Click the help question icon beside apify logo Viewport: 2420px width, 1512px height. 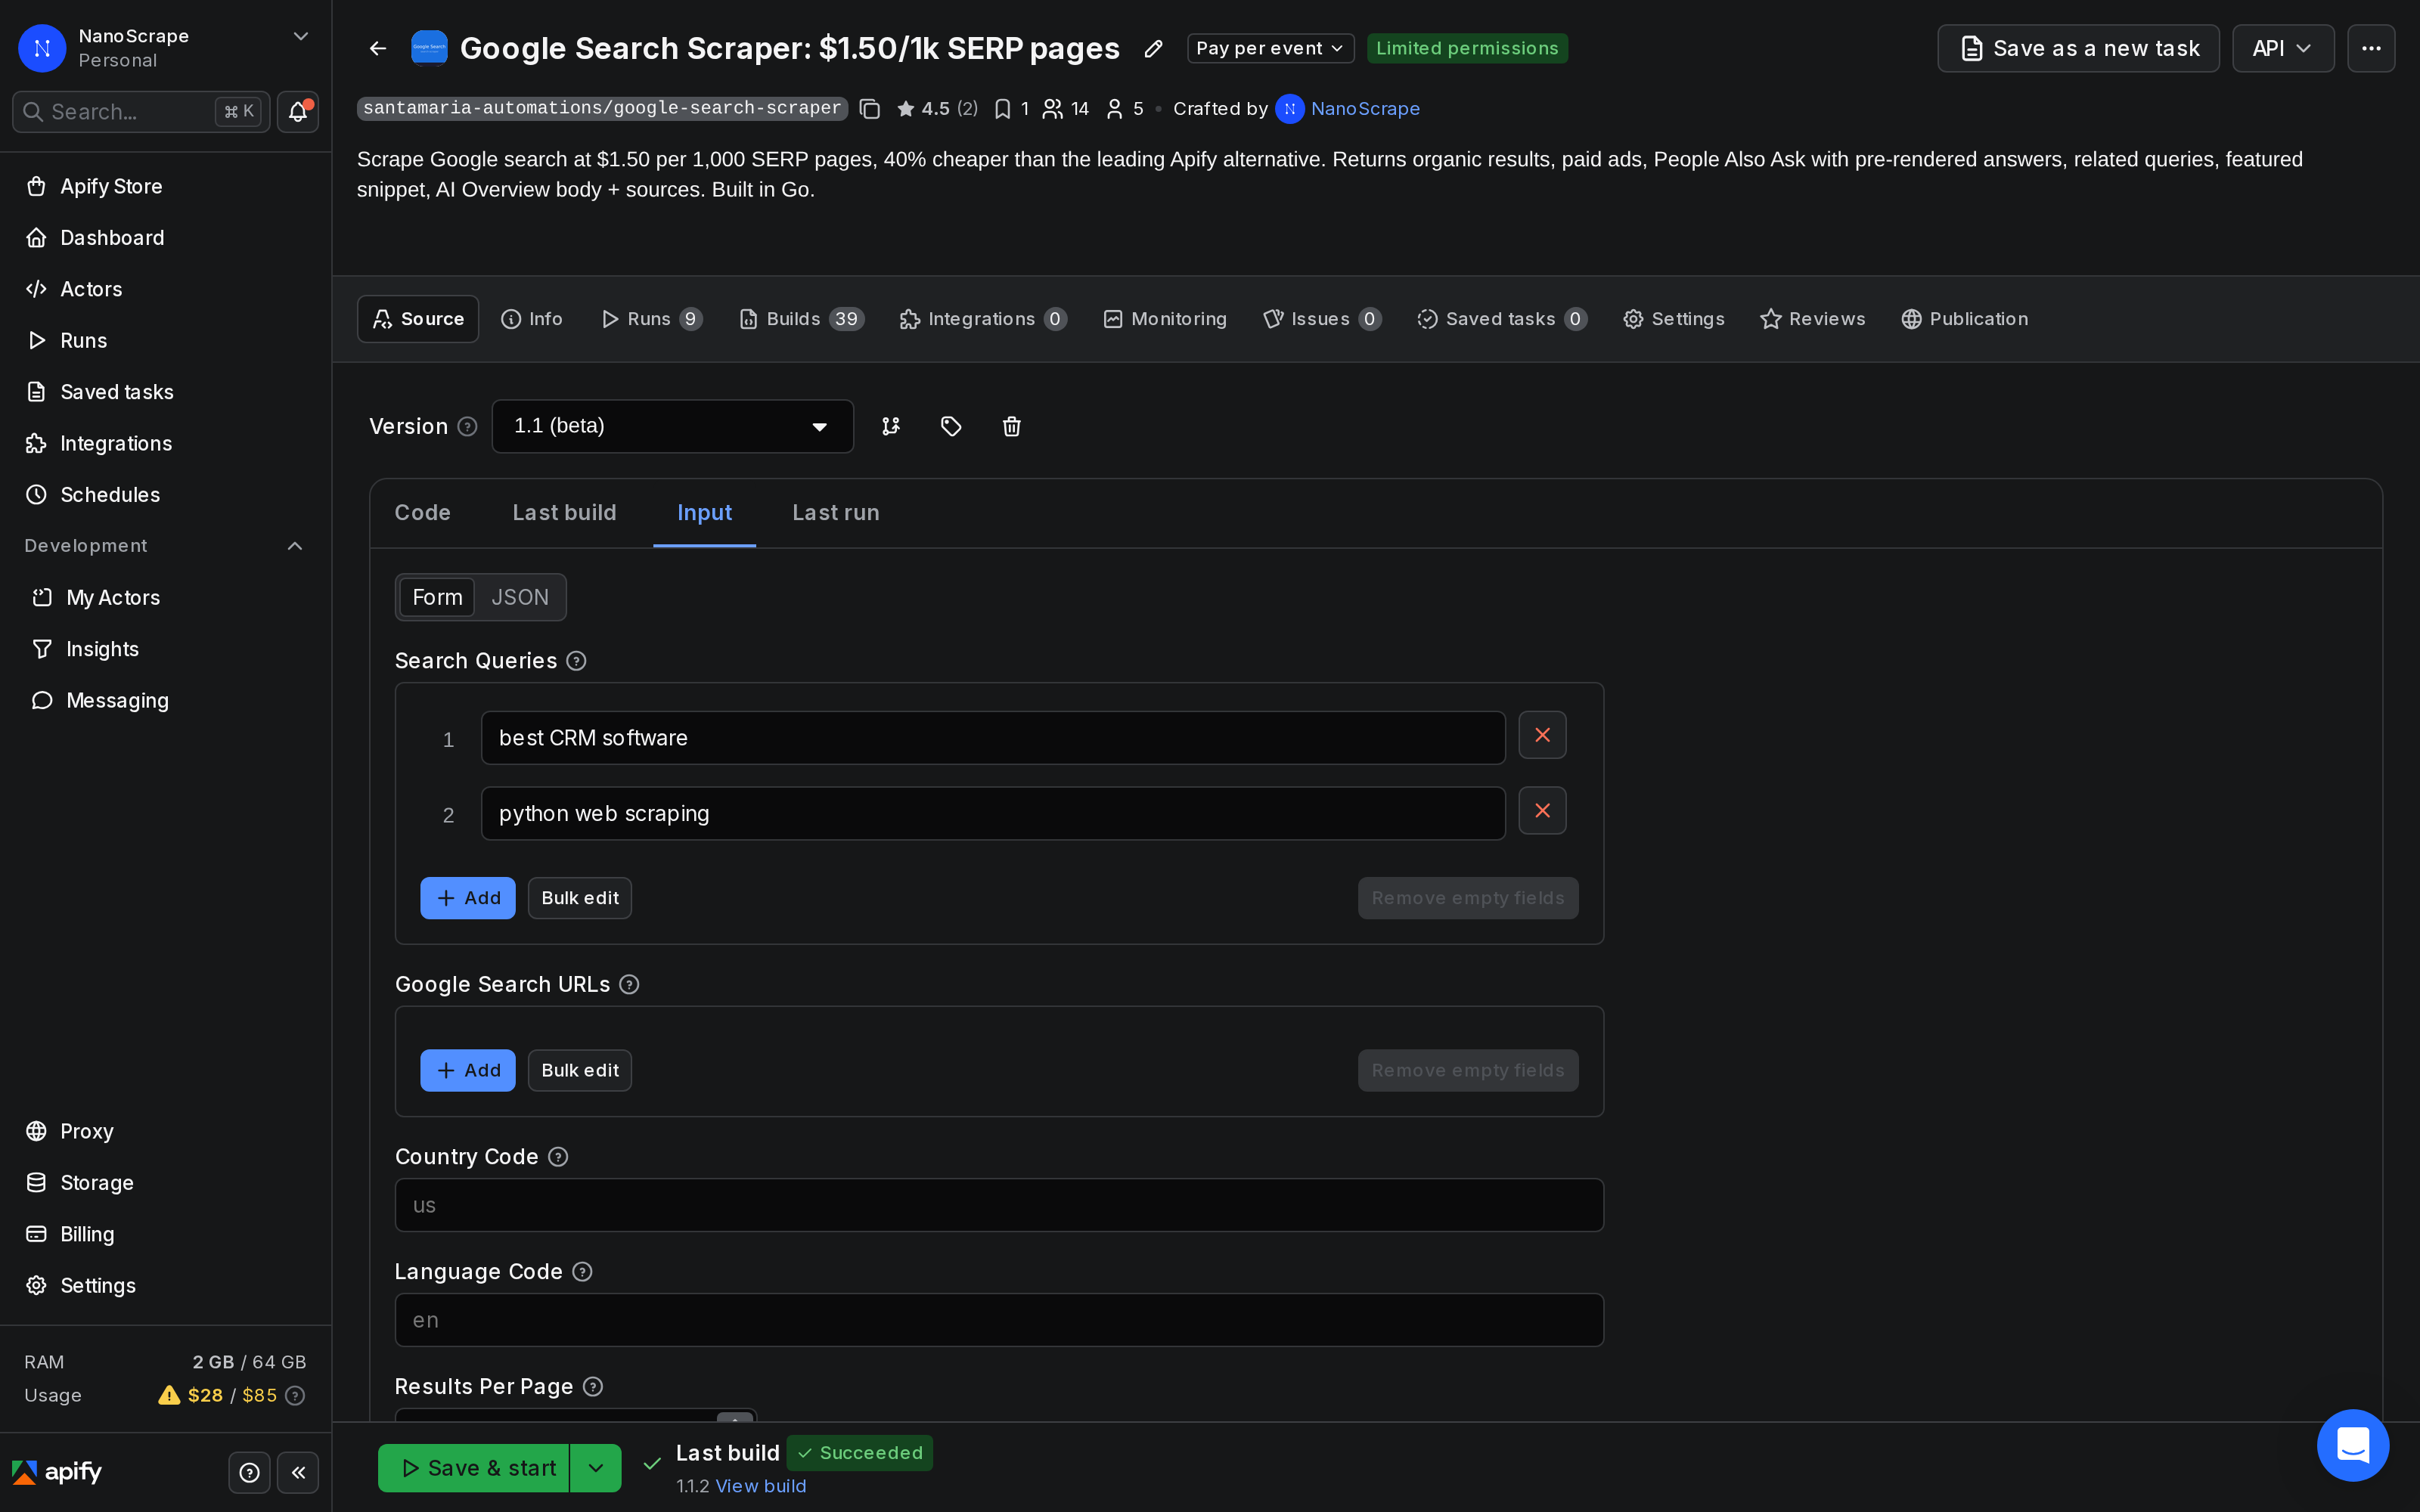(250, 1472)
